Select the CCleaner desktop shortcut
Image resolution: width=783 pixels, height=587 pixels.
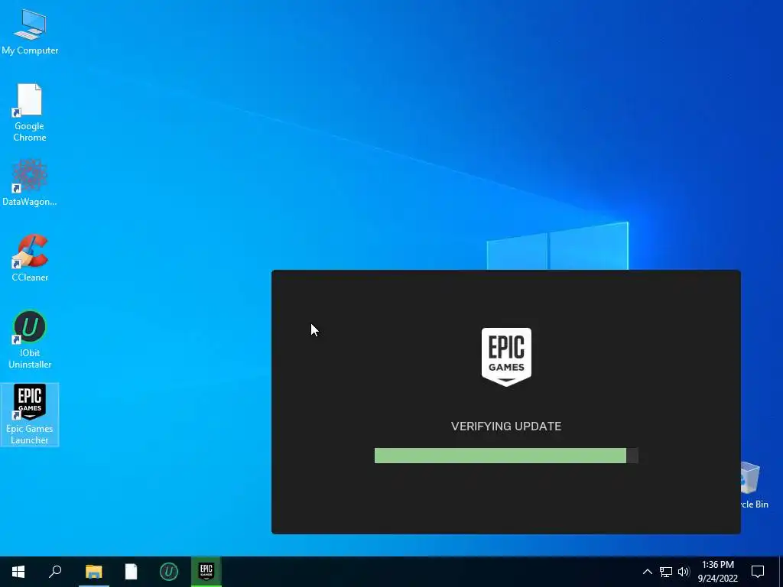point(30,258)
